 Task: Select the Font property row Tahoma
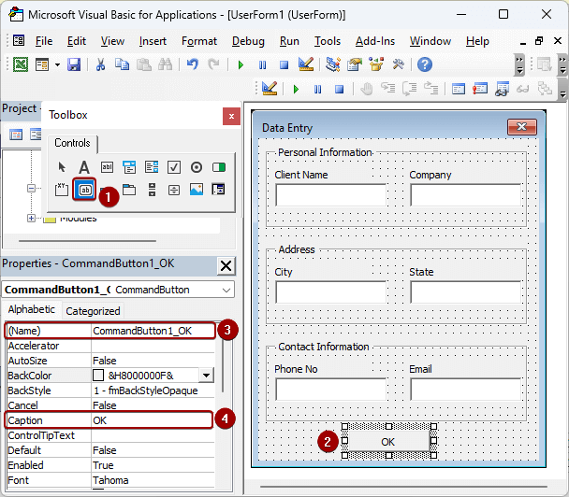coord(110,480)
